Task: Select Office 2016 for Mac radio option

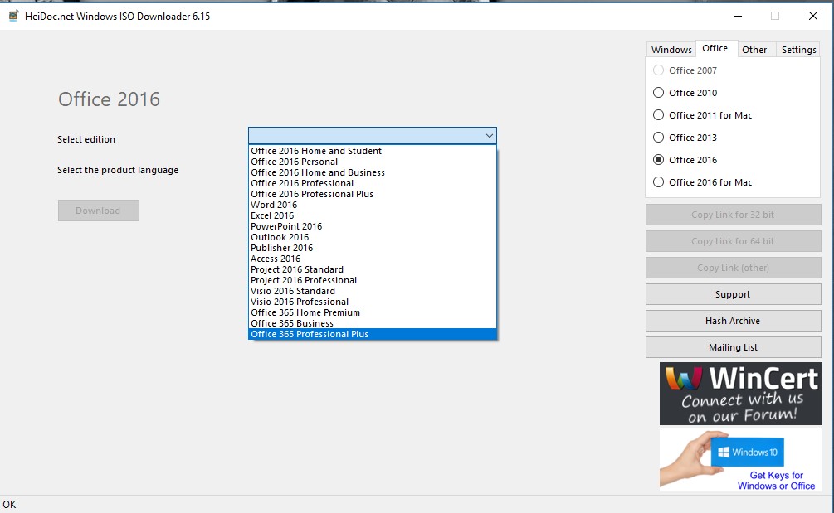Action: 658,182
